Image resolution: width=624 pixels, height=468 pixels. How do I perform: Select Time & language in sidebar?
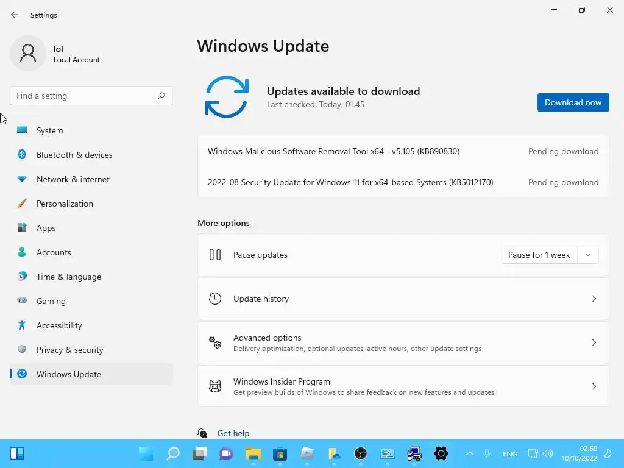(x=91, y=277)
